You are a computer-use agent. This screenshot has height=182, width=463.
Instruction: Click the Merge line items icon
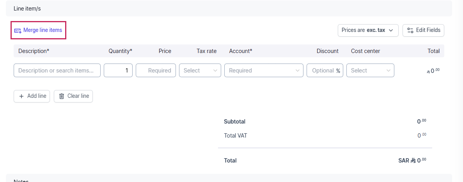click(x=18, y=30)
